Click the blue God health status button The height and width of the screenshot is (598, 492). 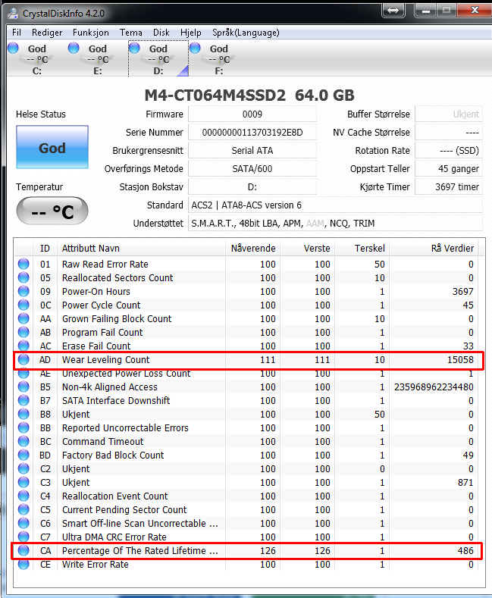click(x=52, y=147)
